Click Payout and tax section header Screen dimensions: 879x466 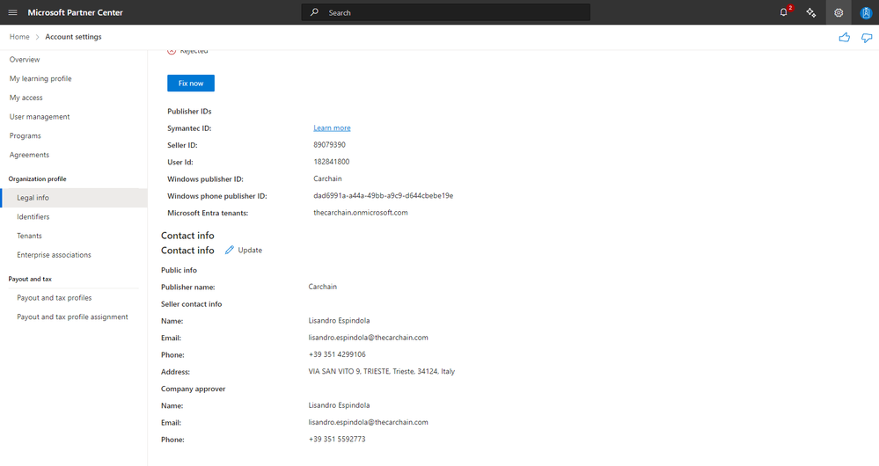click(30, 279)
